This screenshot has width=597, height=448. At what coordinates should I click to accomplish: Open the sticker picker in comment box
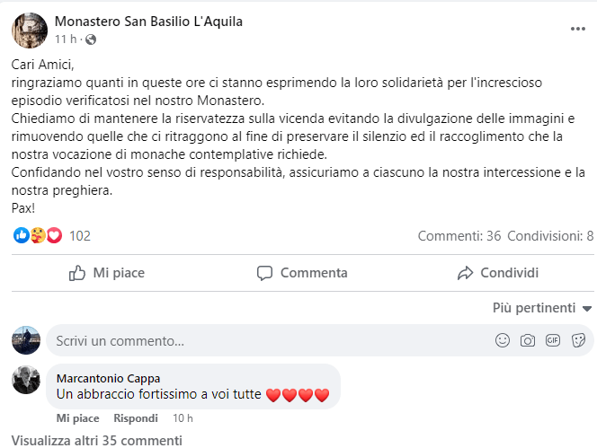pos(579,341)
